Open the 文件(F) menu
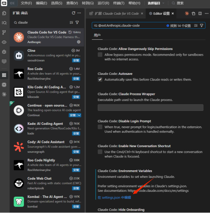Image resolution: width=210 pixels, height=213 pixels. [26, 3]
